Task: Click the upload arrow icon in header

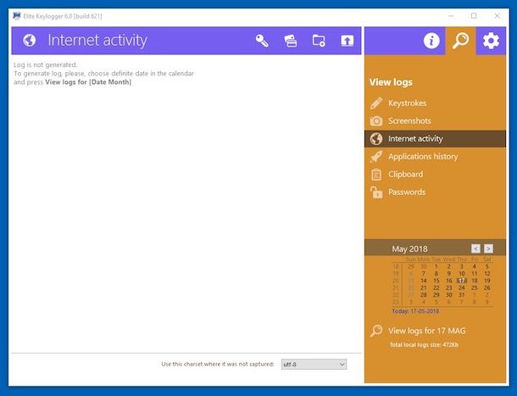Action: click(347, 41)
